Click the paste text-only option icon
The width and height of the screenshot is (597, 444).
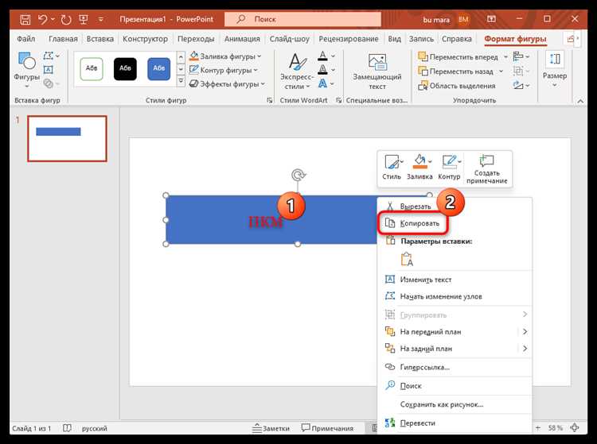[x=407, y=259]
